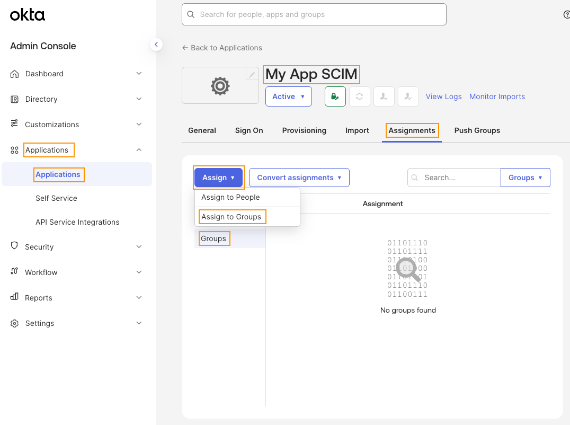The image size is (570, 425).
Task: Click the Workflow icon in sidebar
Action: coord(14,271)
